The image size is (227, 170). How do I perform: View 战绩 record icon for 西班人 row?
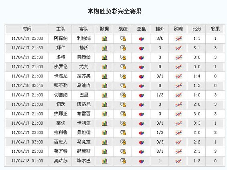pyautogui.click(x=123, y=142)
